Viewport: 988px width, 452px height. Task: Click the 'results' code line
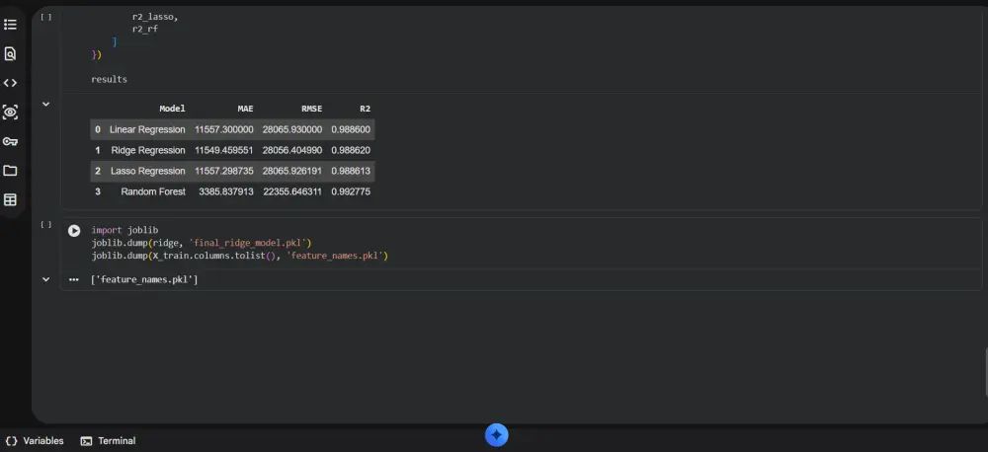tap(109, 79)
